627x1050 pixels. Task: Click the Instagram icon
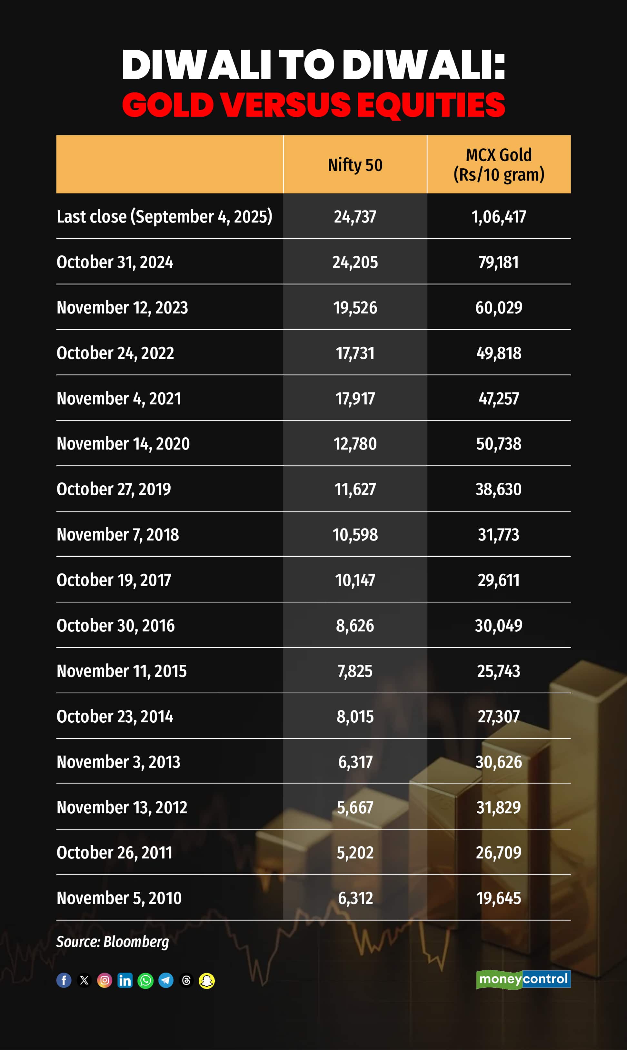pos(105,980)
